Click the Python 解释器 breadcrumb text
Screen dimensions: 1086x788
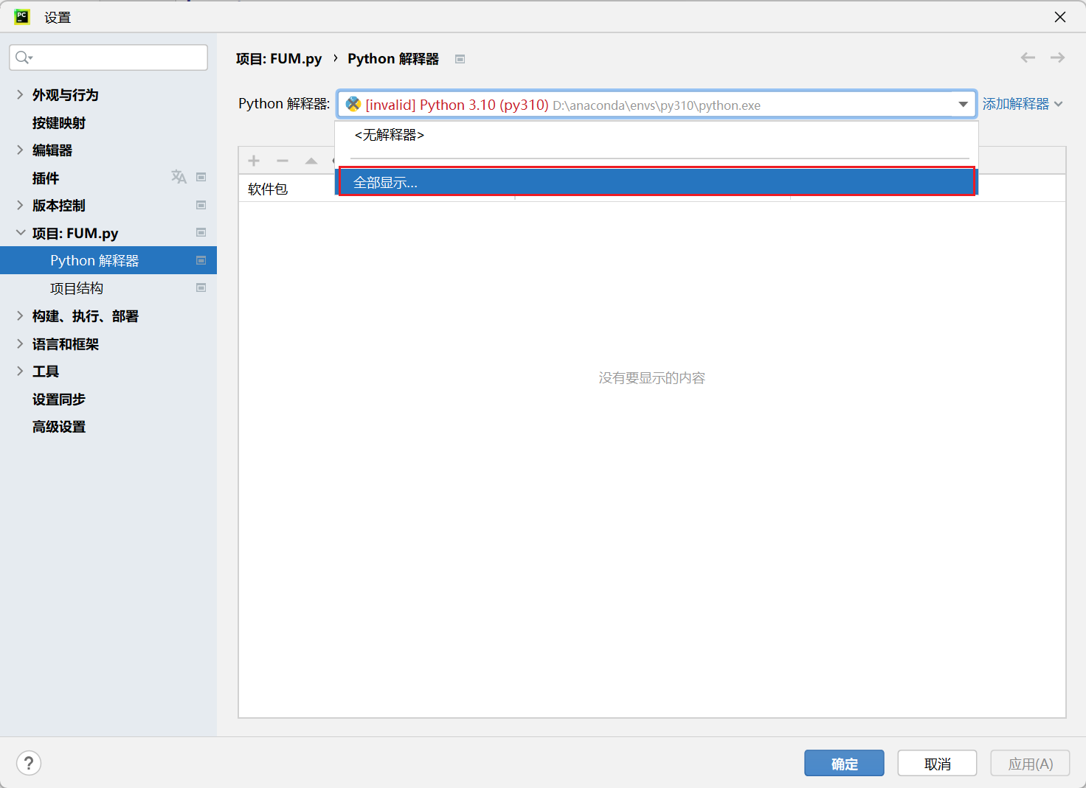tap(393, 58)
